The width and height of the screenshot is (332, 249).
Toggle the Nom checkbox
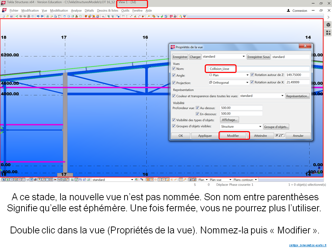(174, 68)
